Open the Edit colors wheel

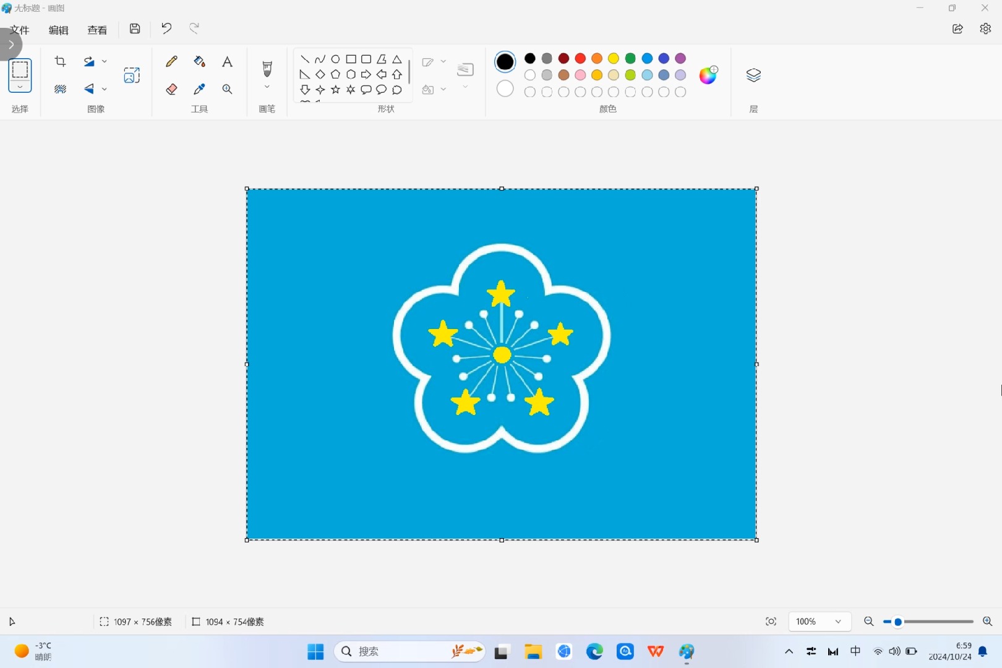click(708, 75)
